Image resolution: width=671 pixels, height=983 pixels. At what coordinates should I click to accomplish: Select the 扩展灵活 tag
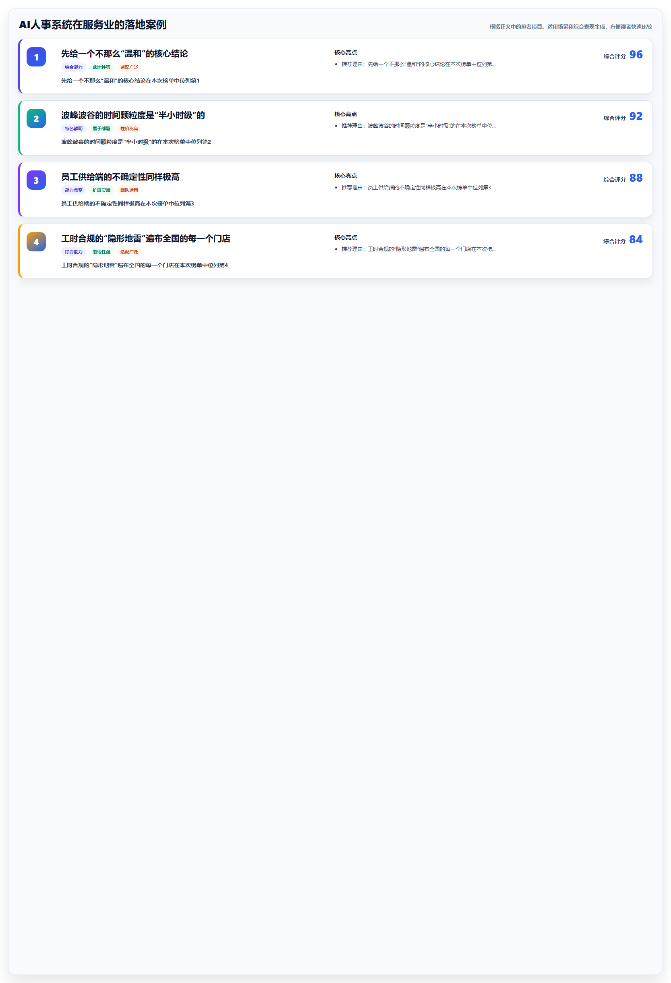coord(101,190)
